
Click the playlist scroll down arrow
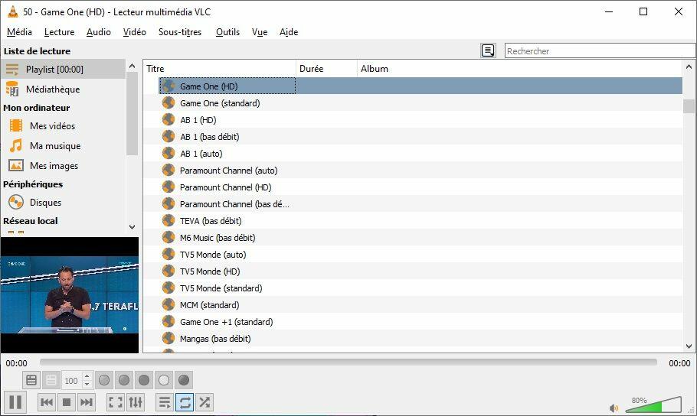pos(689,346)
